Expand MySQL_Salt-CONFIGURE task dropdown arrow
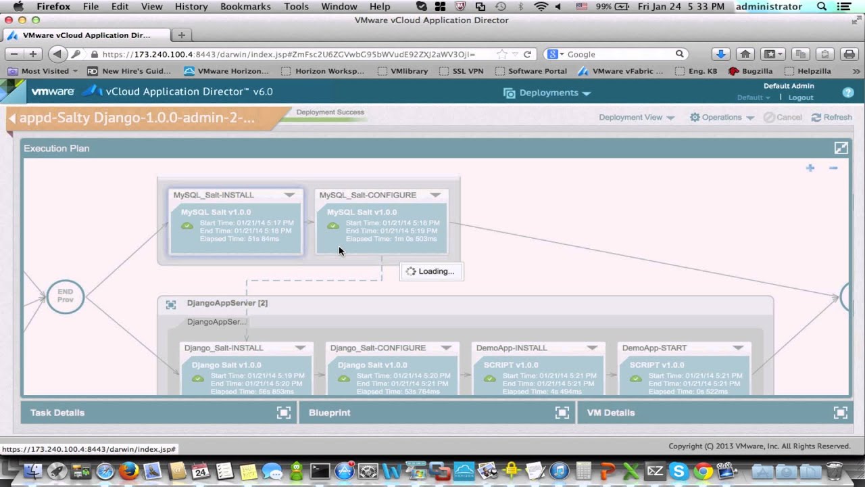Viewport: 865px width, 487px height. 435,195
